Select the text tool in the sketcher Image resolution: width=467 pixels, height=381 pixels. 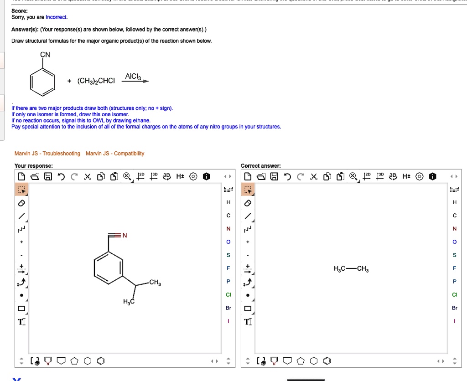click(x=21, y=322)
